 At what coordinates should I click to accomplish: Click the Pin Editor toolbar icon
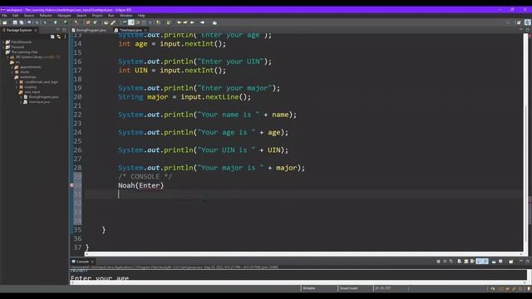click(214, 22)
